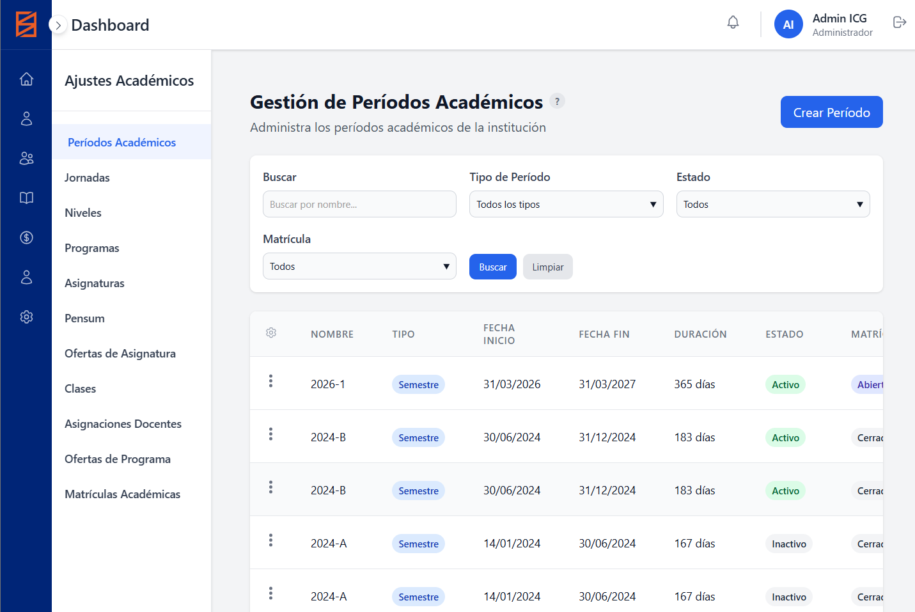Open the actions menu for row 2026-1
Viewport: 915px width, 612px height.
[270, 381]
